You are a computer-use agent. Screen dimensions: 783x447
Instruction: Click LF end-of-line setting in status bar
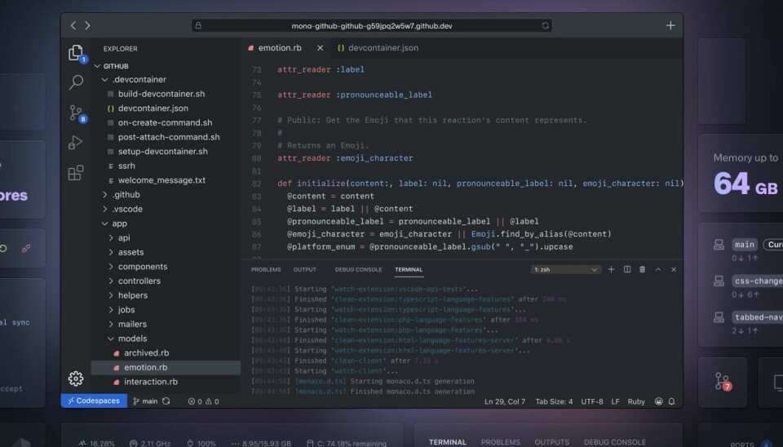click(615, 401)
